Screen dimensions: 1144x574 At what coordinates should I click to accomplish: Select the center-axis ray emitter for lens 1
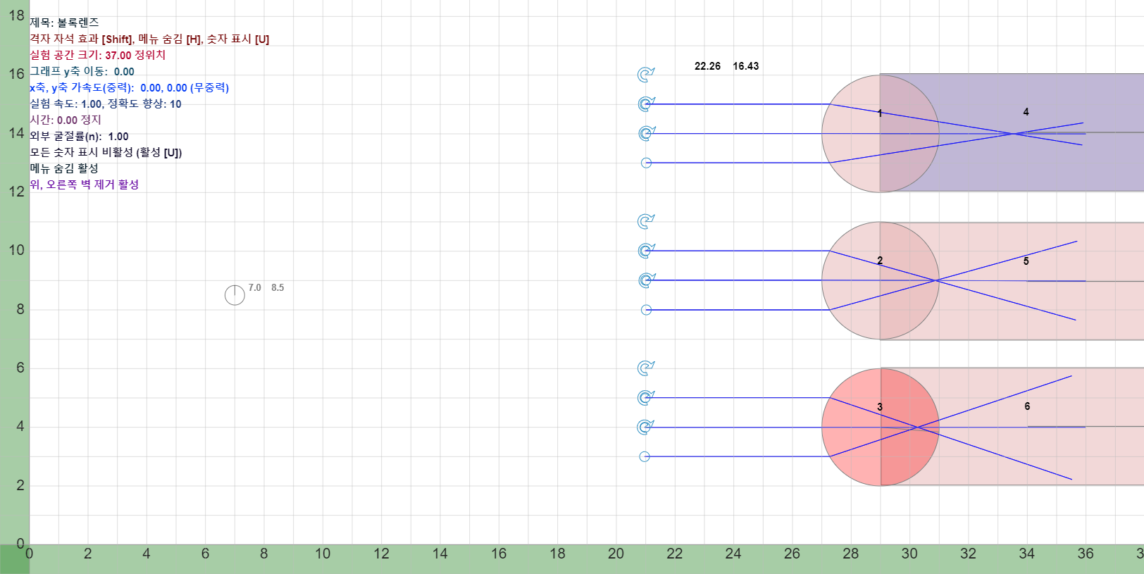point(645,133)
